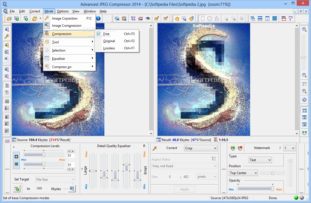This screenshot has width=311, height=203.
Task: Click the source pane scroll down arrow
Action: coord(151,134)
